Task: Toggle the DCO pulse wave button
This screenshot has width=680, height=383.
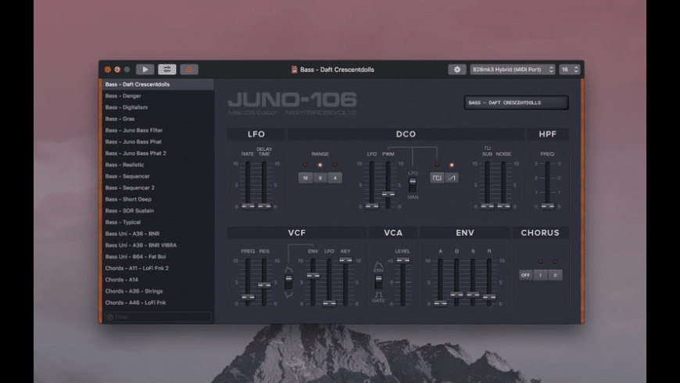Action: 437,178
